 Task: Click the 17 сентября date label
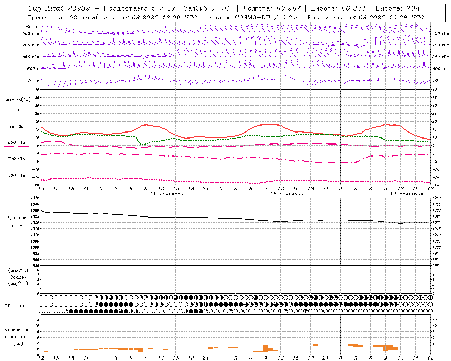[407, 194]
